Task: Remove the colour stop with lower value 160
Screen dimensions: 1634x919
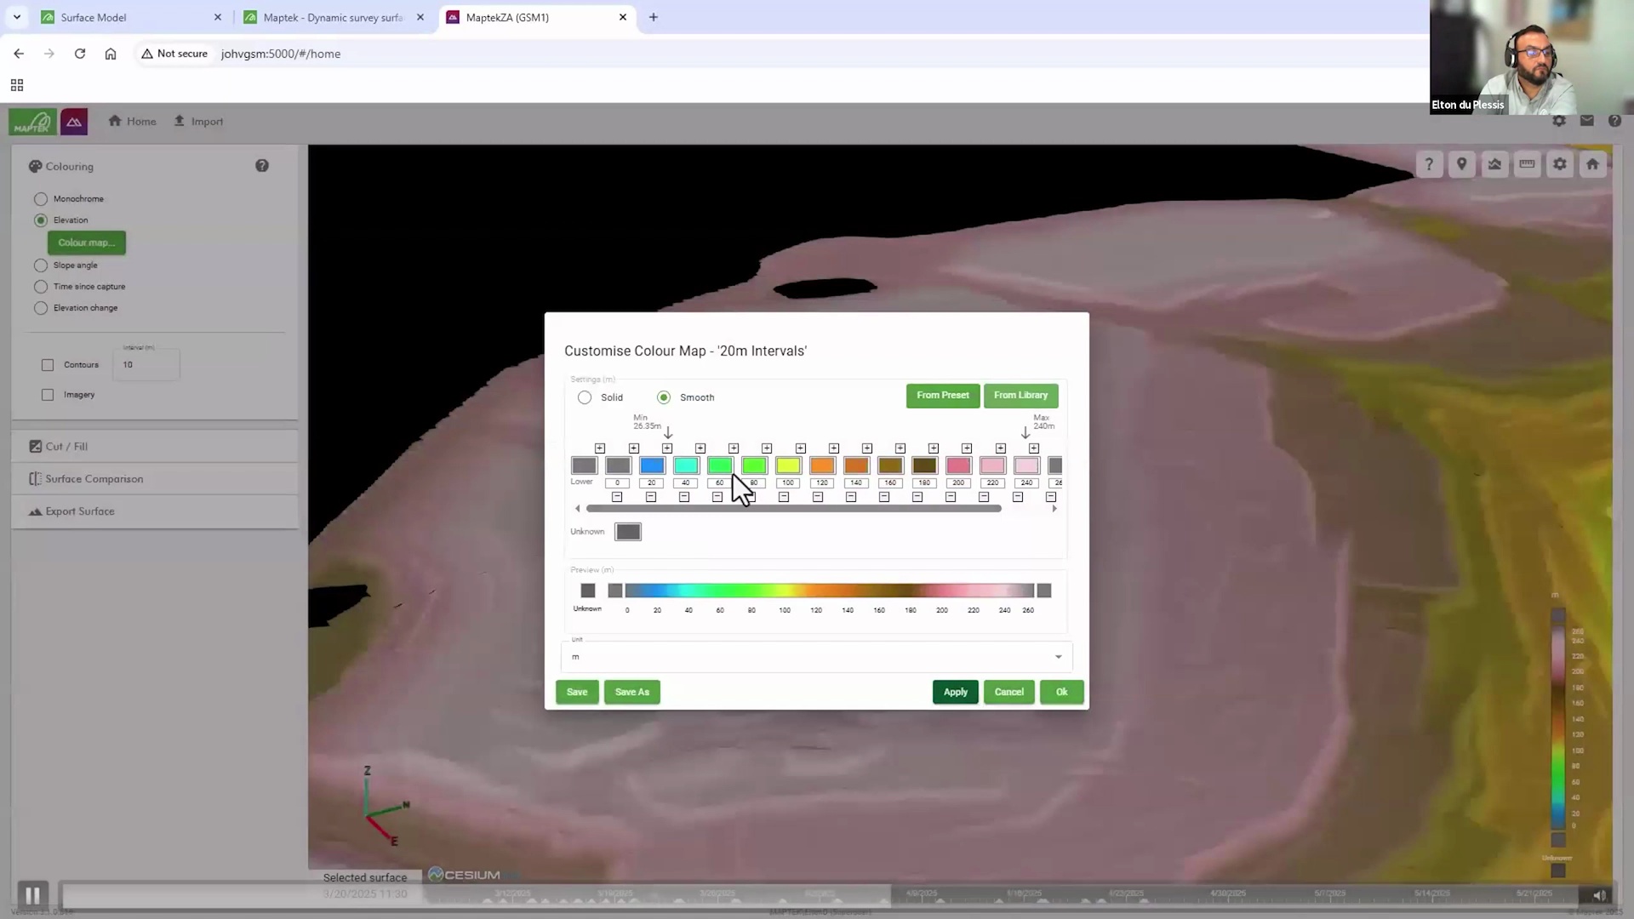Action: 884,497
